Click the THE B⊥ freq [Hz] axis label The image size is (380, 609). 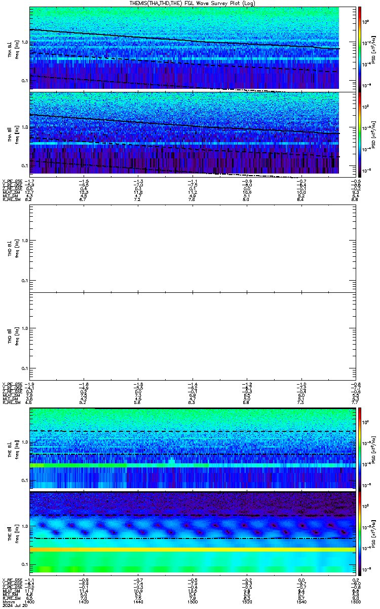(x=17, y=449)
